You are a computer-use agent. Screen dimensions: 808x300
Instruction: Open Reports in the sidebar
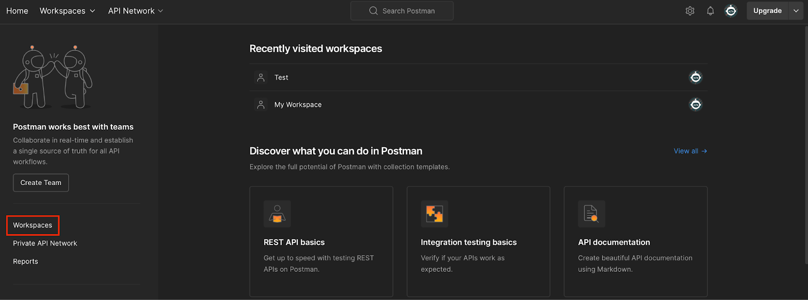click(x=25, y=261)
